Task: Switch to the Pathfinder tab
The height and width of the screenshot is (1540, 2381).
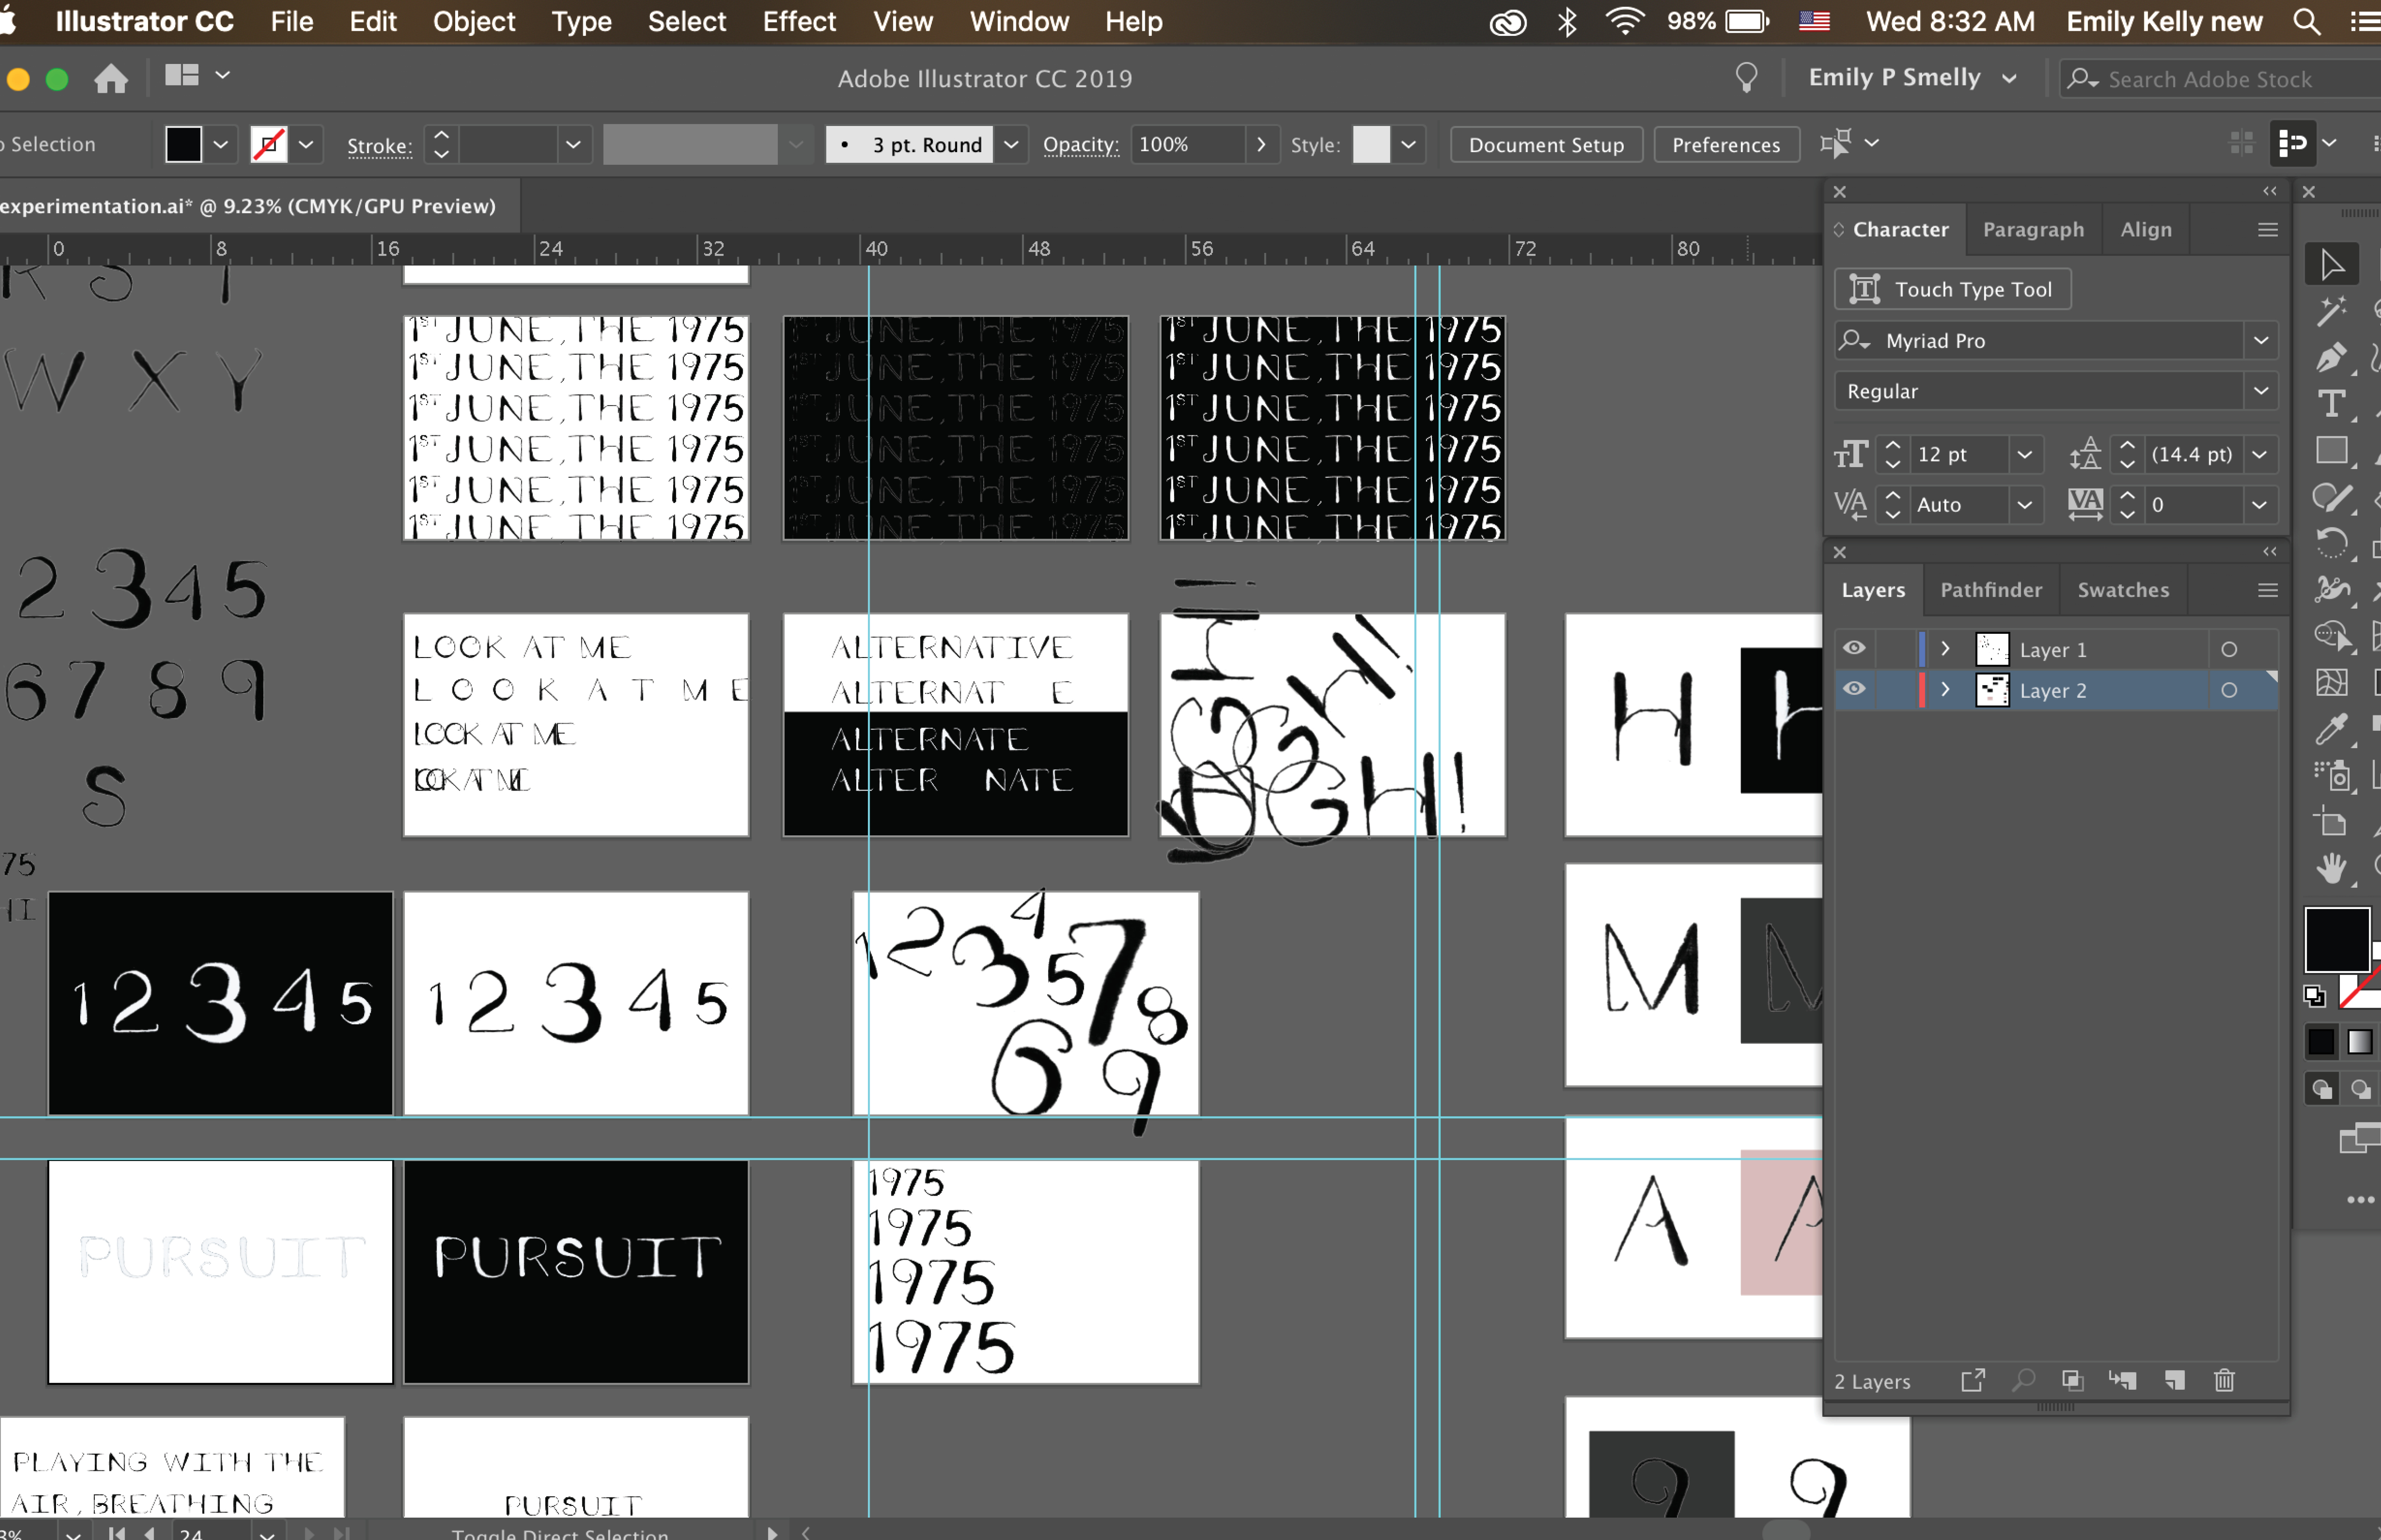Action: 1991,590
